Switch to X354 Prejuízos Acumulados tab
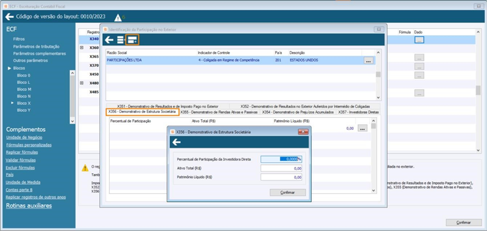 298,112
